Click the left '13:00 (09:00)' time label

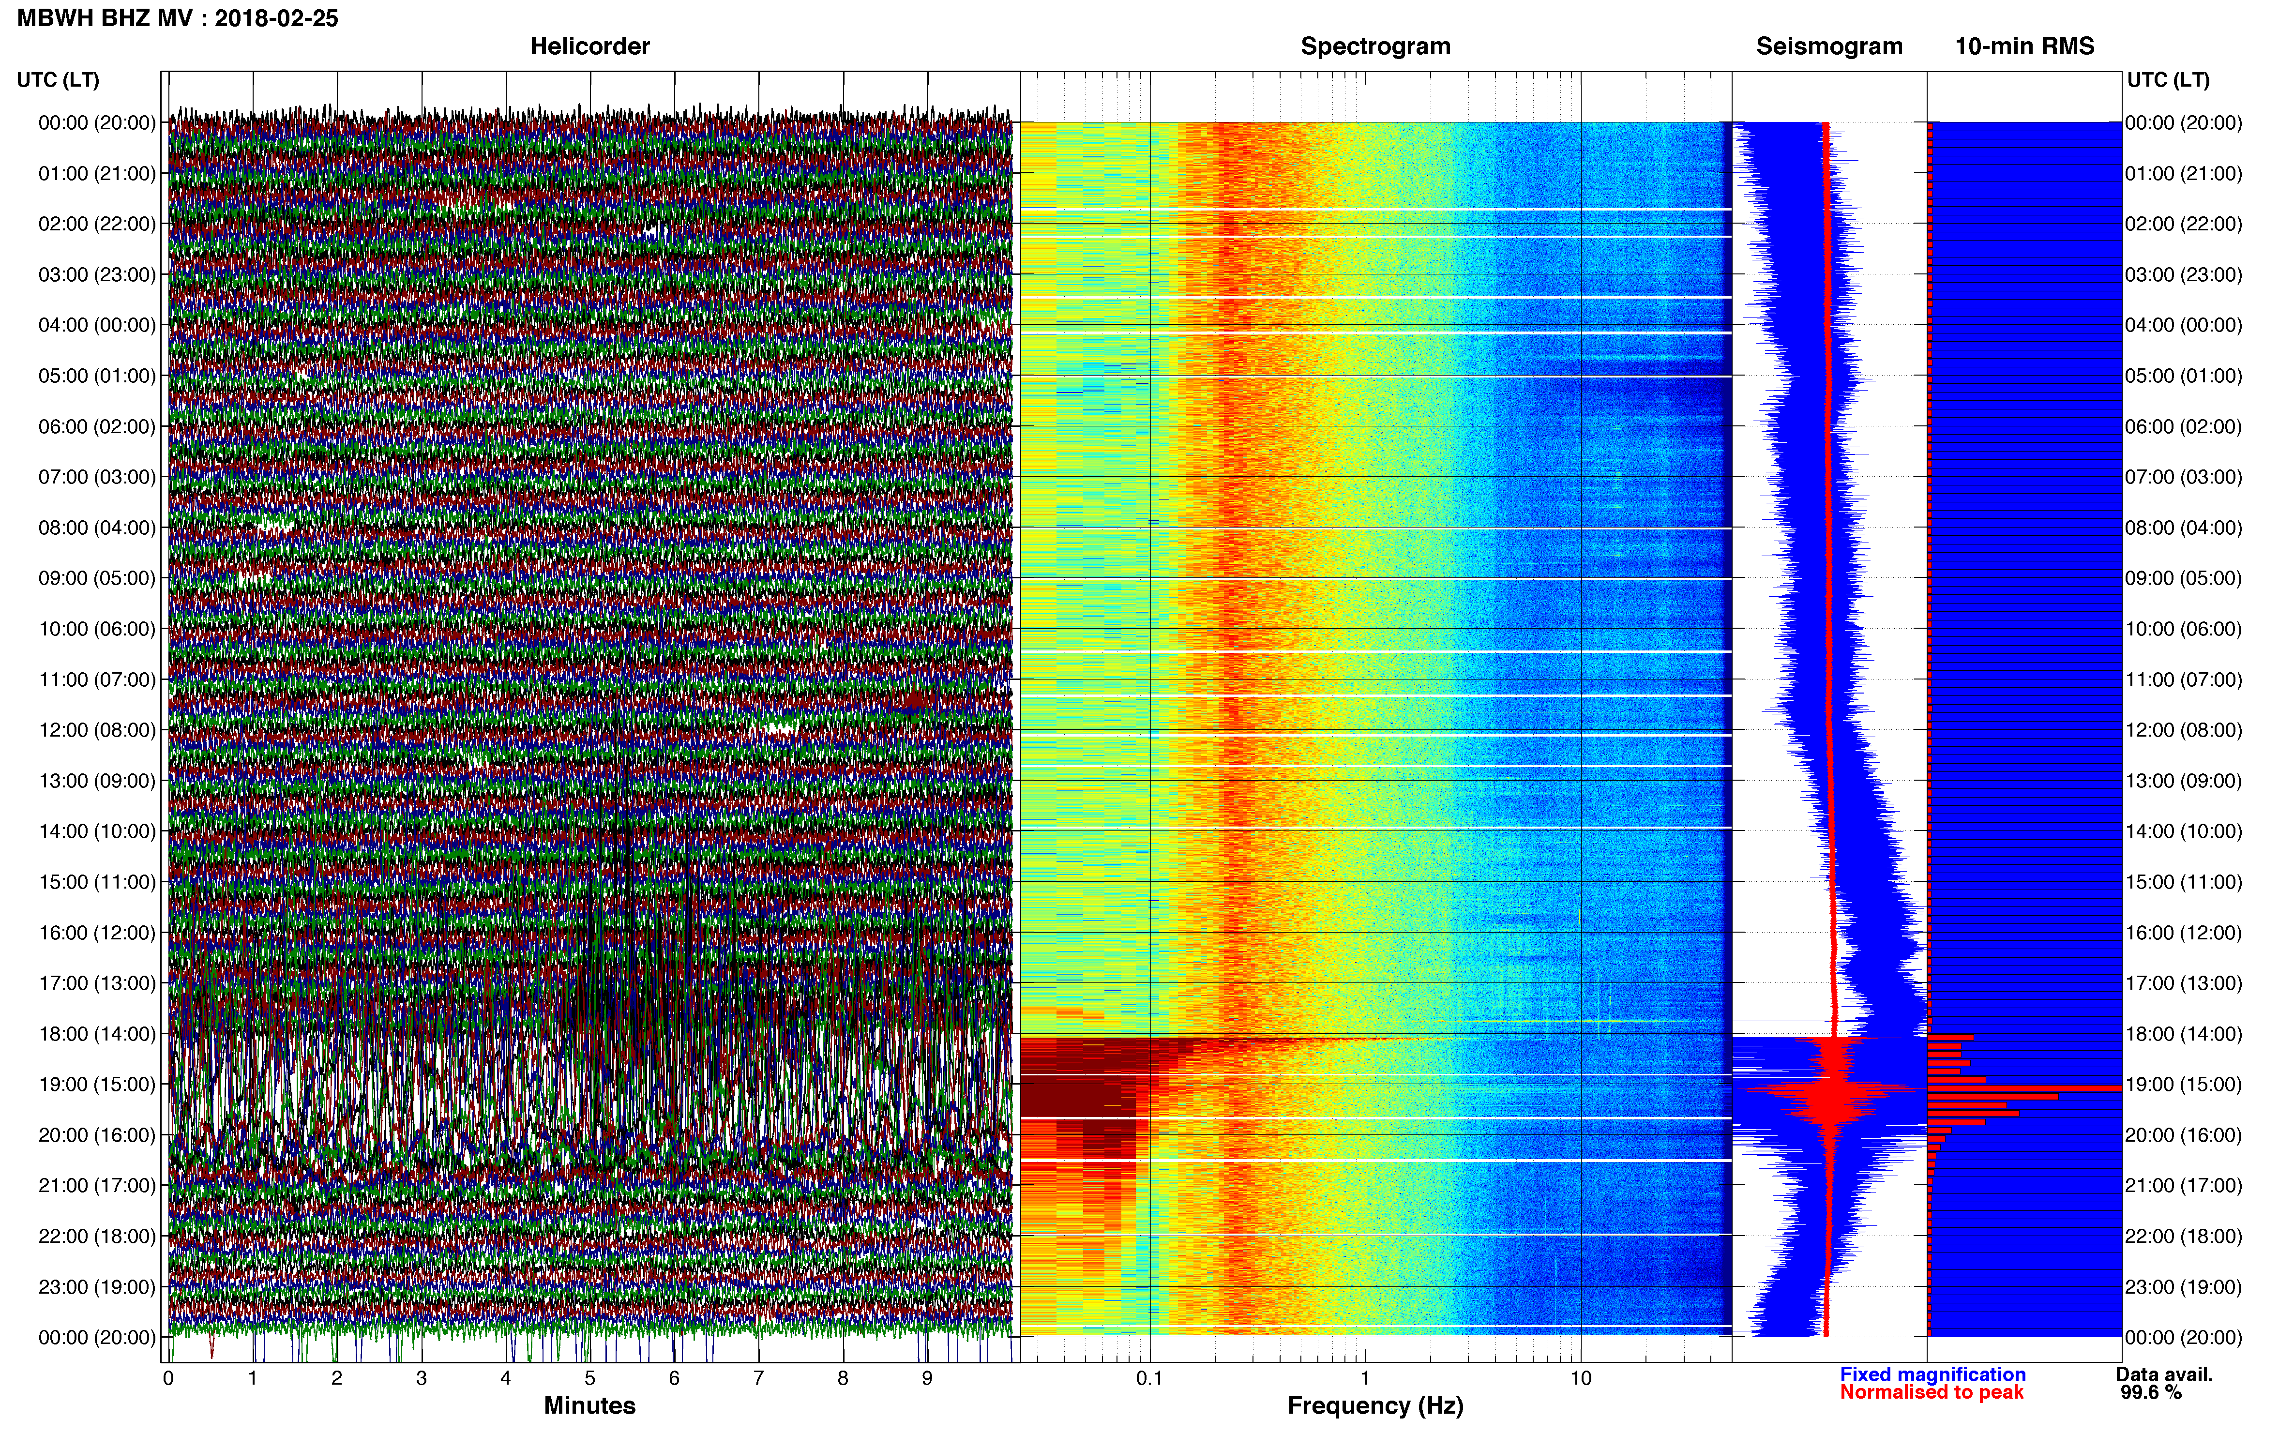(97, 781)
